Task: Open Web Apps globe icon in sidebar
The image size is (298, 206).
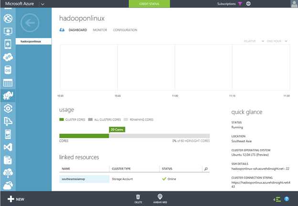Action: tap(8, 18)
